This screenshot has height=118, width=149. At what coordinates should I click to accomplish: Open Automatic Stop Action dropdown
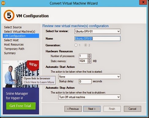pos(89,97)
